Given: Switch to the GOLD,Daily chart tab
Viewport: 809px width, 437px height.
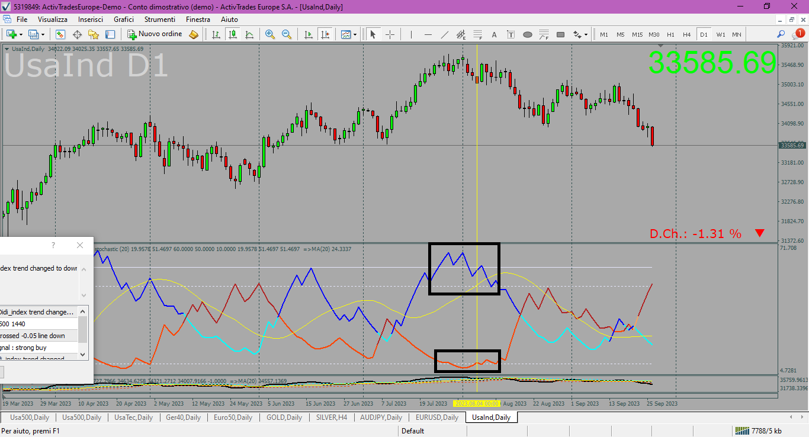Looking at the screenshot, I should click(284, 417).
